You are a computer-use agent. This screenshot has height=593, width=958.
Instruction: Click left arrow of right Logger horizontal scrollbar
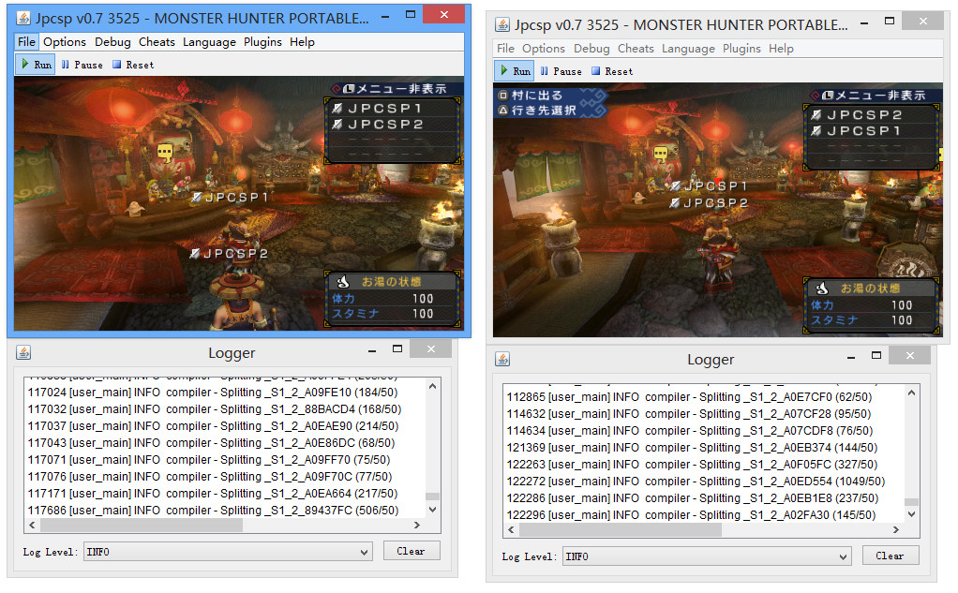click(x=511, y=529)
